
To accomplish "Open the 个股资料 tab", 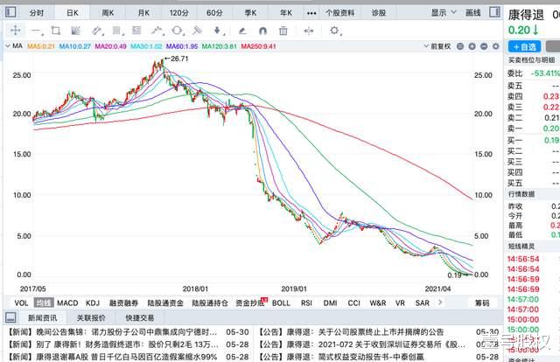I will pyautogui.click(x=339, y=13).
